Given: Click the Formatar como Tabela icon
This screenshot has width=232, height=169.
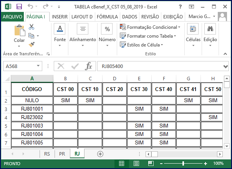Looking at the screenshot, I should pyautogui.click(x=123, y=36).
